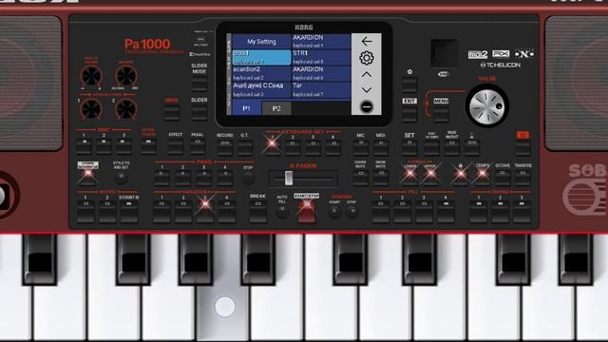Switch to the P2 tab on the display

pyautogui.click(x=276, y=108)
